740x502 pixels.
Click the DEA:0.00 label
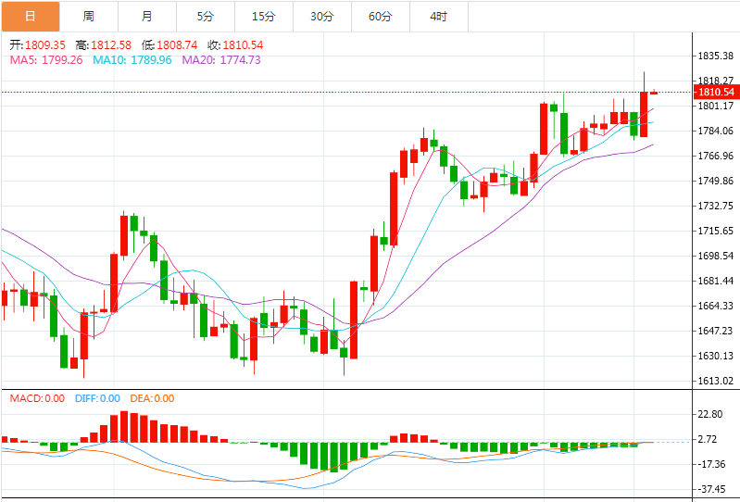153,398
